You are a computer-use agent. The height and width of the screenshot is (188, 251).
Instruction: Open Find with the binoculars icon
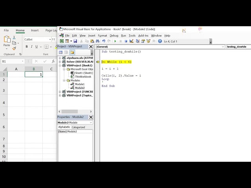pos(97,41)
